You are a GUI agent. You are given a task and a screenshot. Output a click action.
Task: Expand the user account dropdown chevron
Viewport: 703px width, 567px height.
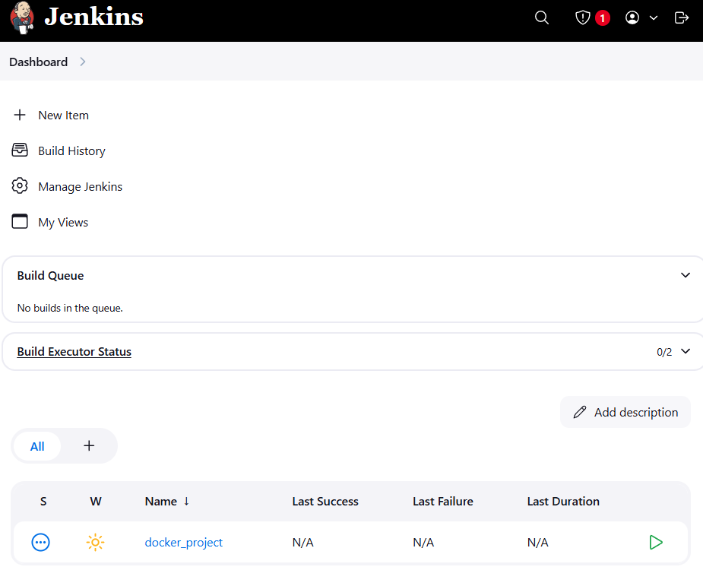[x=654, y=18]
